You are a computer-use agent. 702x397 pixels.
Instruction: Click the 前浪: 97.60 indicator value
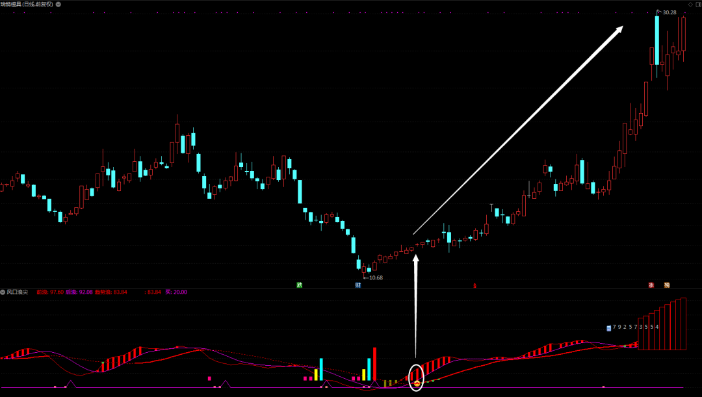pos(50,292)
